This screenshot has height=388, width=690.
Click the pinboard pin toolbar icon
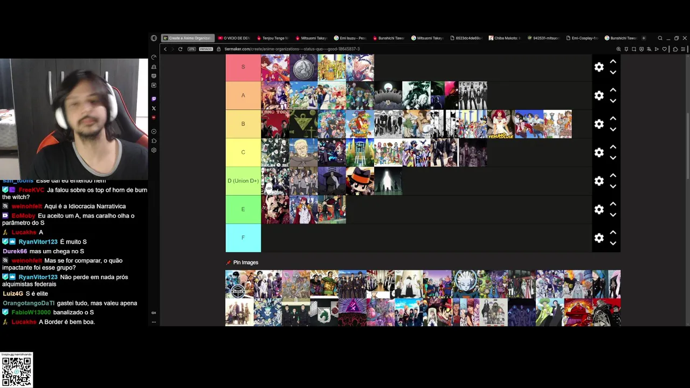(626, 49)
